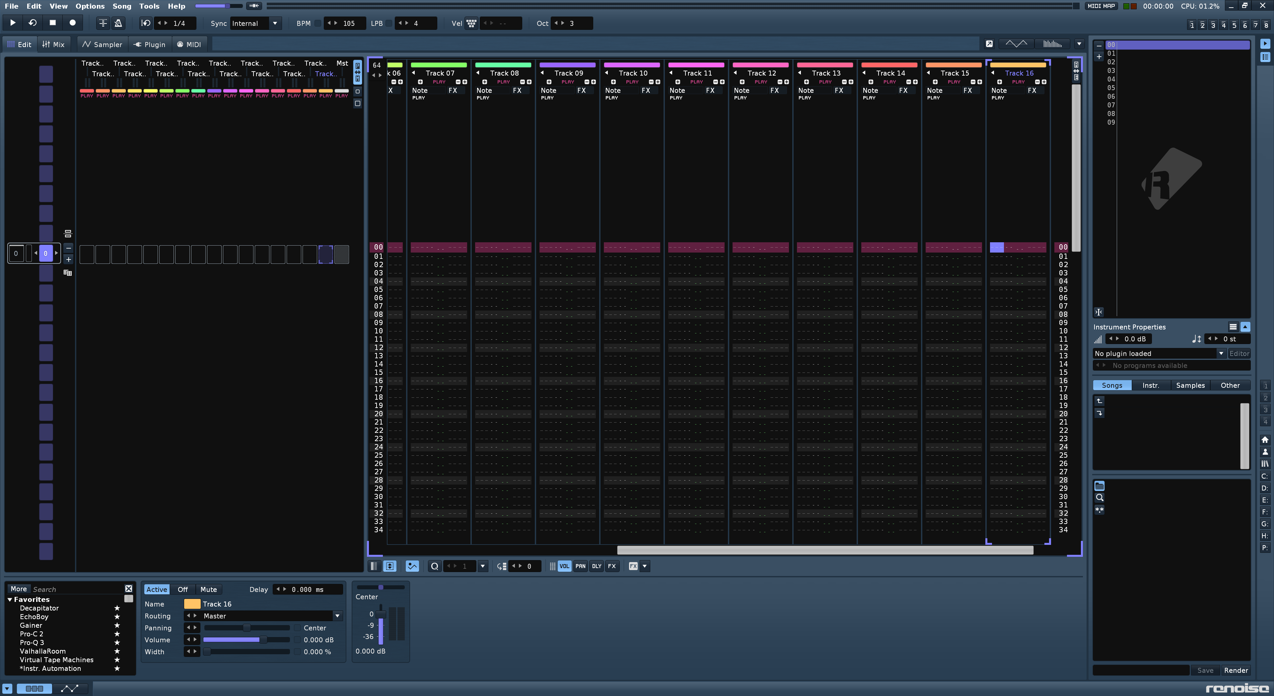Toggle automation follow icon below pattern
Image resolution: width=1274 pixels, height=696 pixels.
click(x=412, y=566)
